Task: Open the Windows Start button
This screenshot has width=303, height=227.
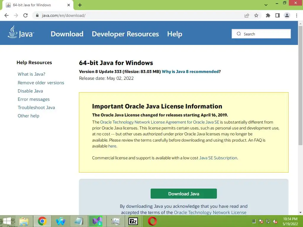Action: tap(7, 221)
